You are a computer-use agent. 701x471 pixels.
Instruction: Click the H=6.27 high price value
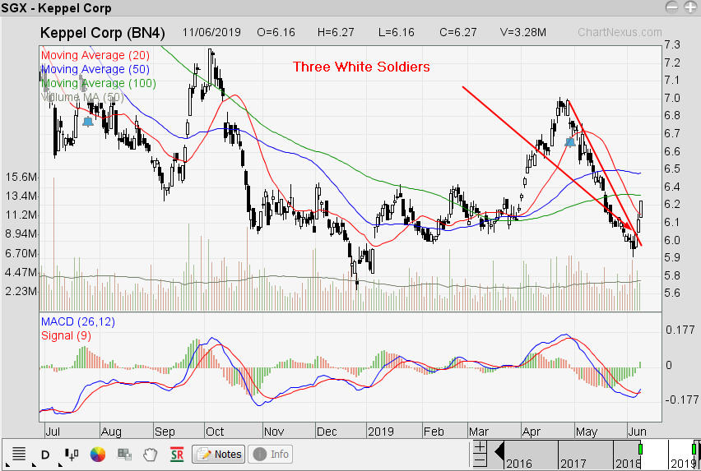point(336,33)
